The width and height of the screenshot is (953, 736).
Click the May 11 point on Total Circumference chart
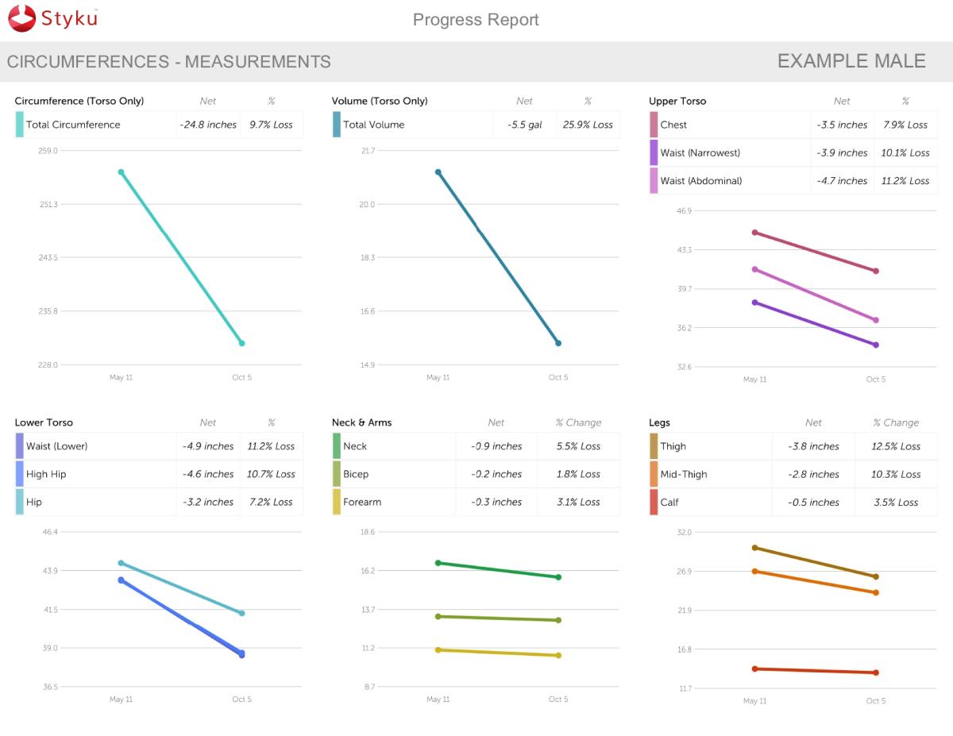(121, 171)
